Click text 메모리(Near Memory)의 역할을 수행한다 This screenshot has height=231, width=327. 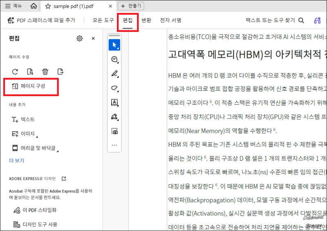click(222, 131)
